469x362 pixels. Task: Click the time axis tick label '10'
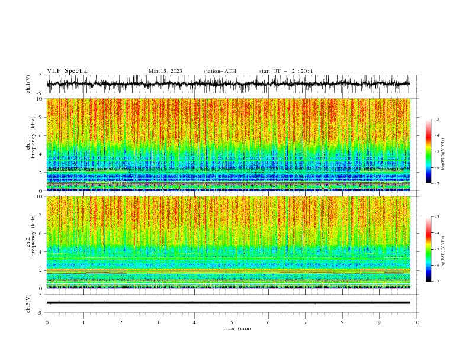(x=416, y=322)
